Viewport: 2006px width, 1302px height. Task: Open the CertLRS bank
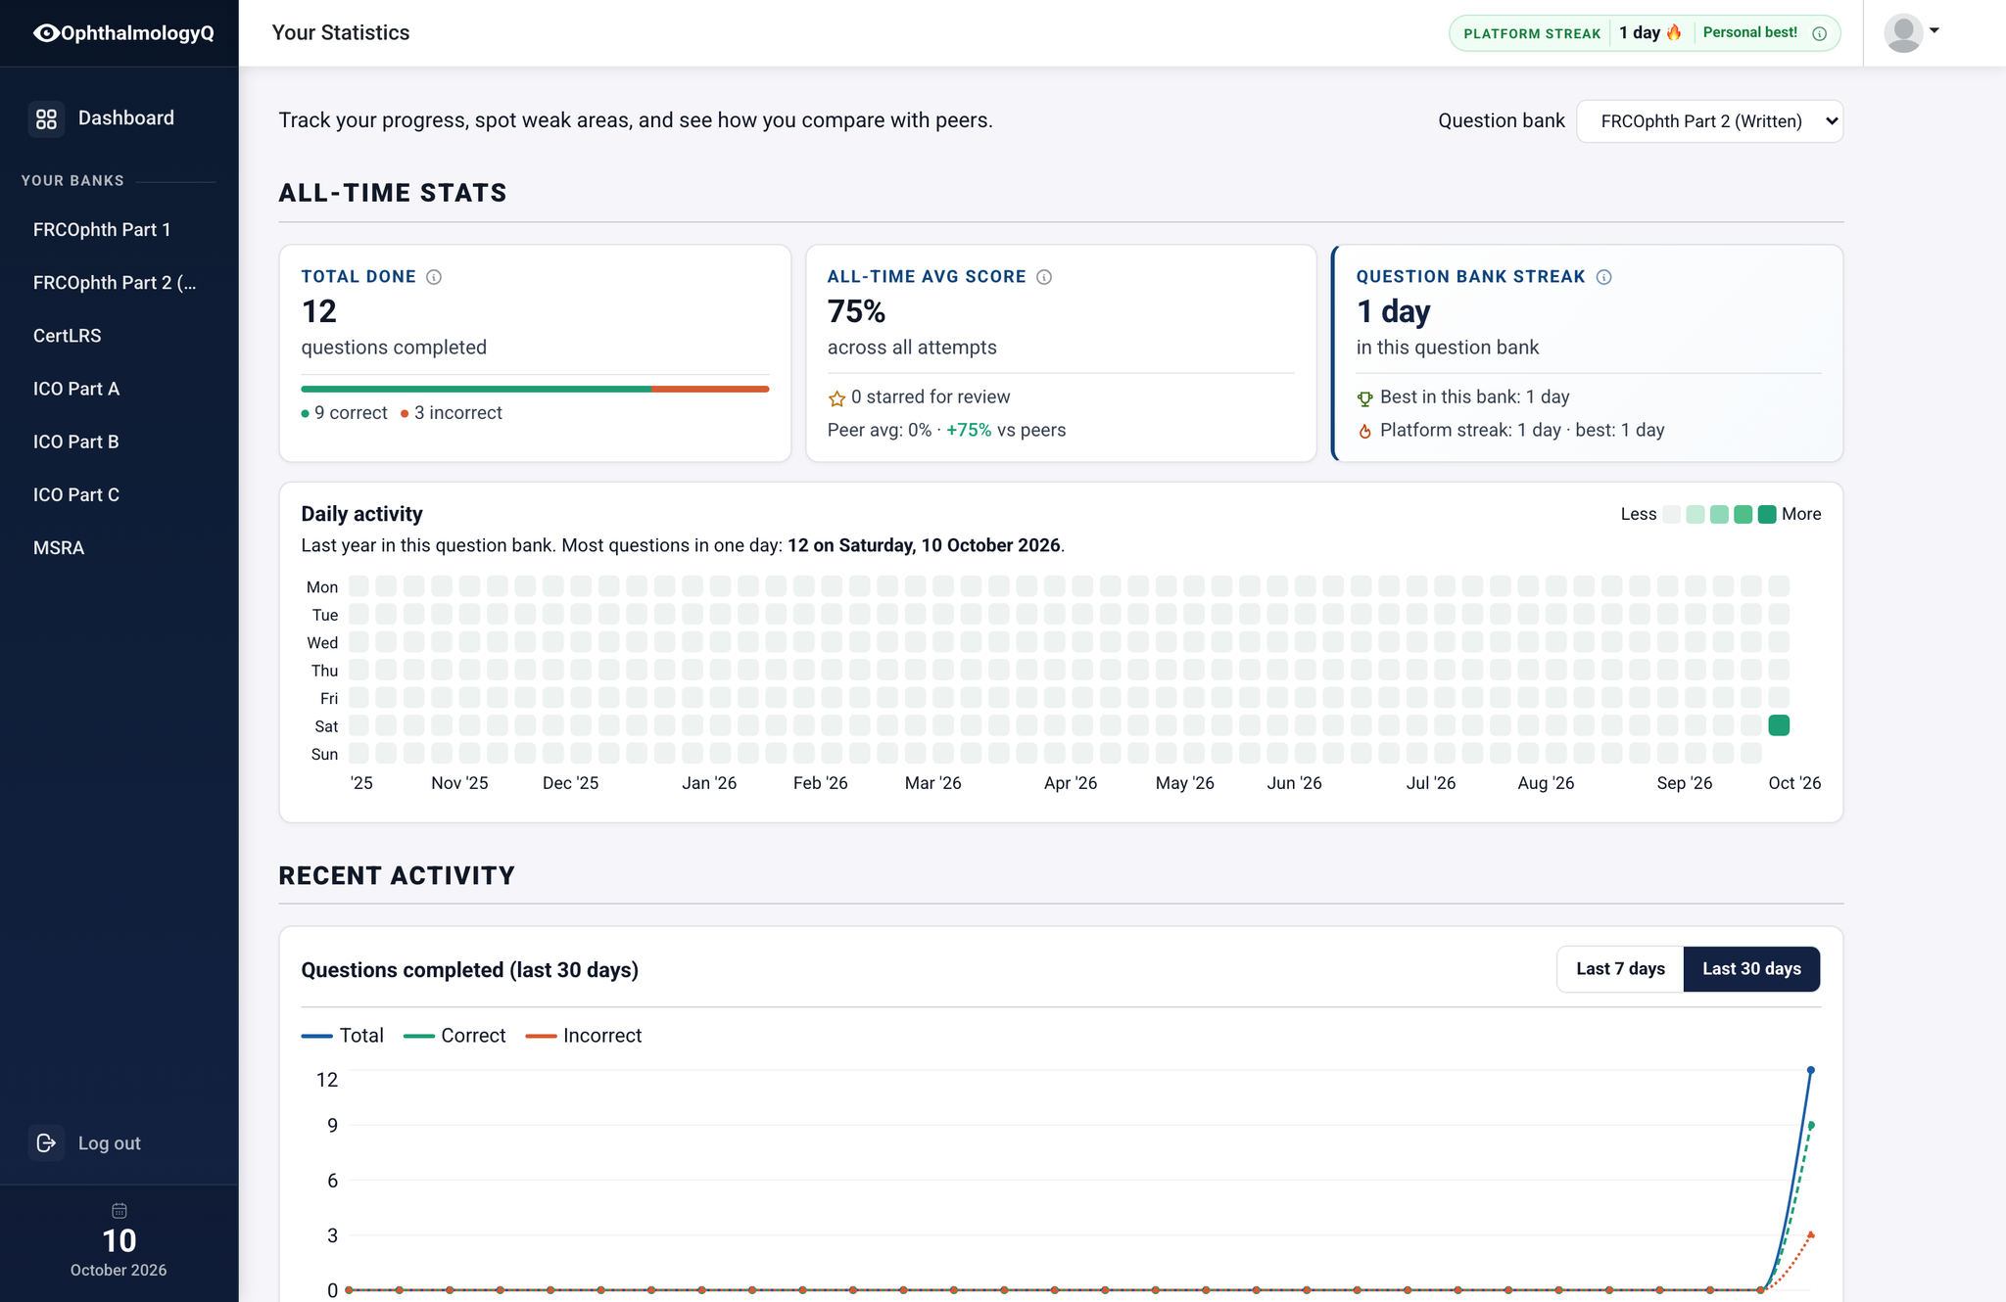tap(68, 336)
